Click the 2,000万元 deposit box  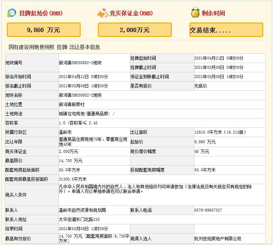coord(135,30)
